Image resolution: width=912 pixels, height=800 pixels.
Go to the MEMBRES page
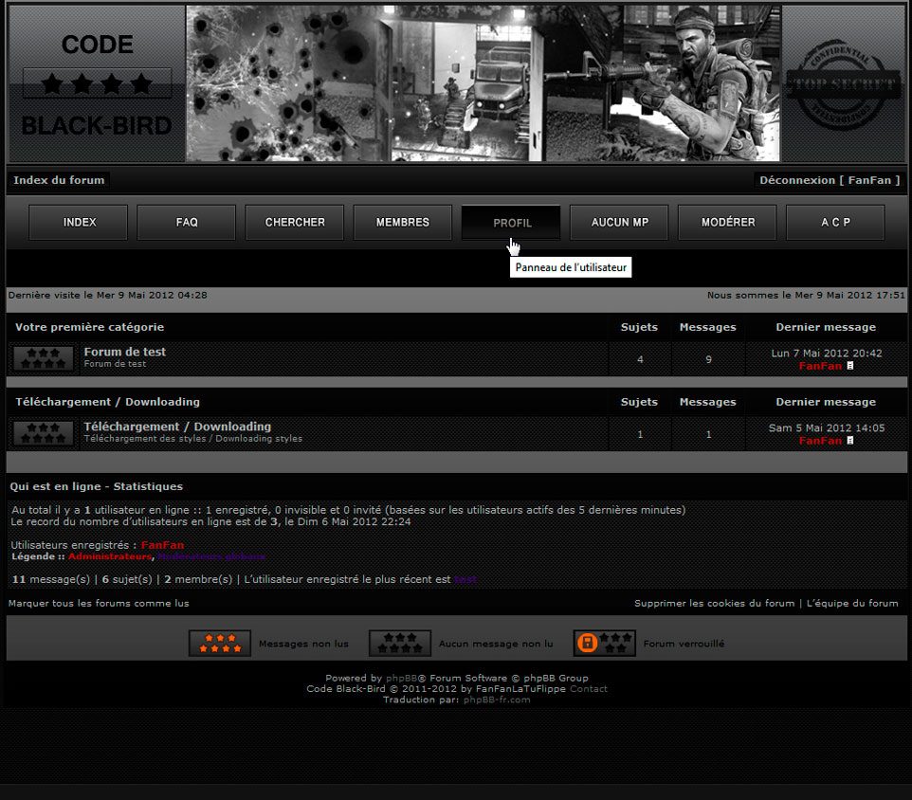403,223
